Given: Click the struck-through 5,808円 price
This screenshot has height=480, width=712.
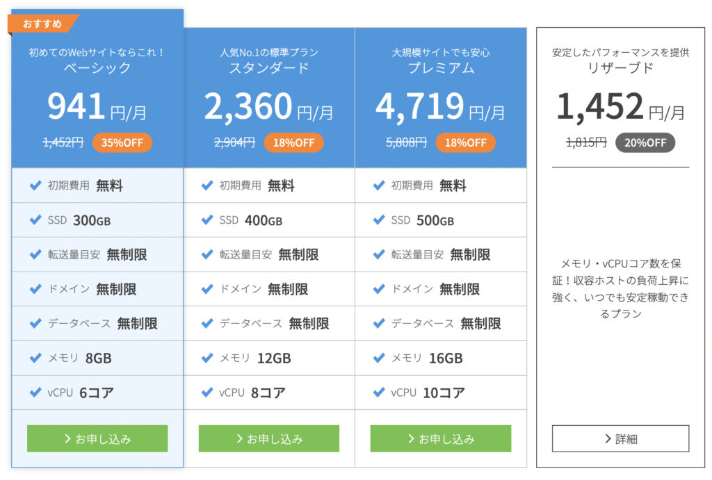Looking at the screenshot, I should (x=406, y=142).
